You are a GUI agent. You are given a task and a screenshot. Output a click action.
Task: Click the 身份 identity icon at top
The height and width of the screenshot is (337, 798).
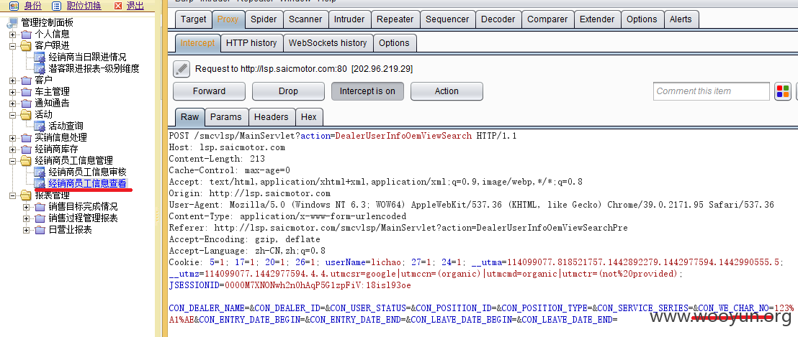tap(14, 6)
